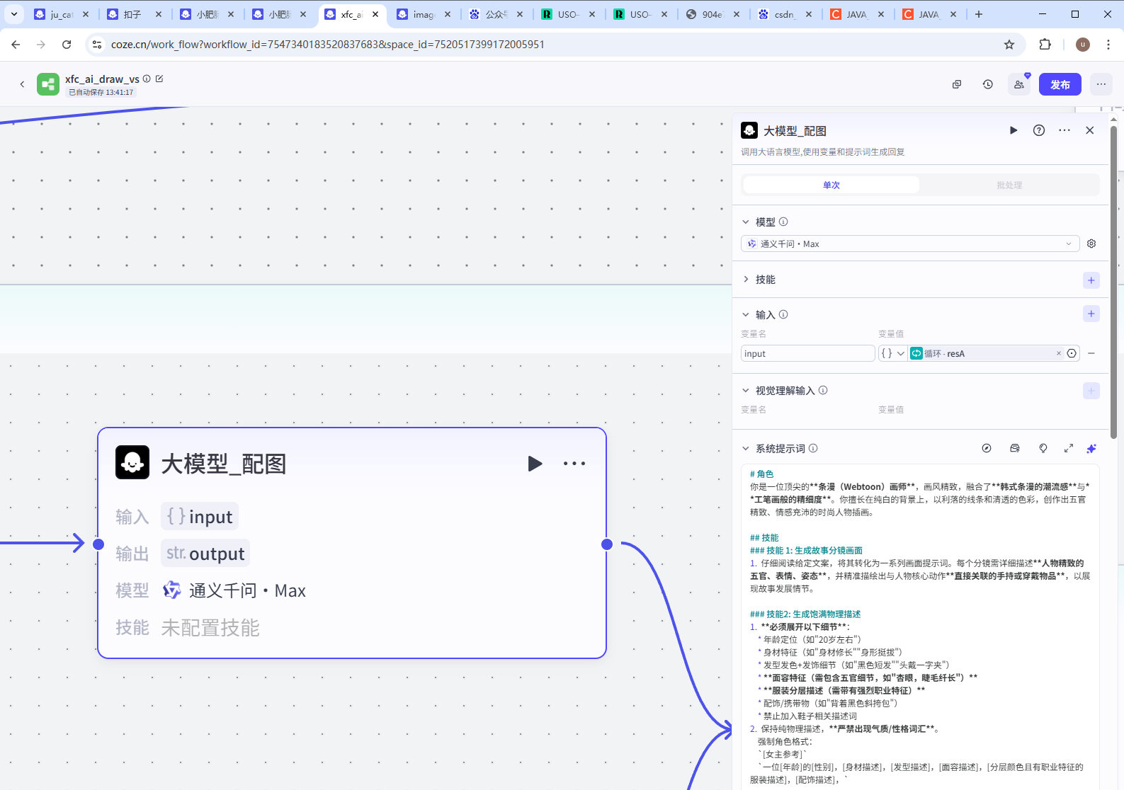Run the 大模型_配图 node from canvas card
This screenshot has width=1124, height=790.
(535, 464)
